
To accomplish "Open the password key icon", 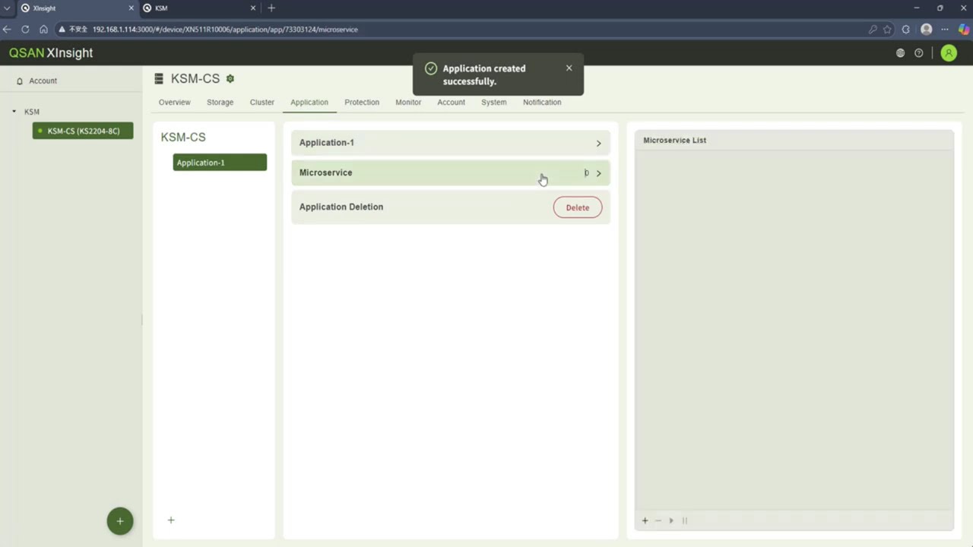I will pos(873,30).
